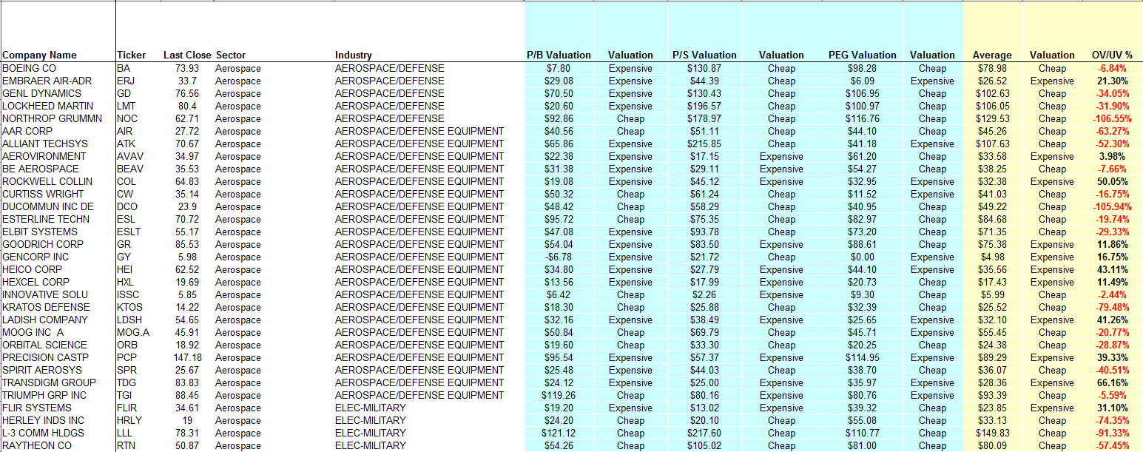Select the OV/UV % header
This screenshot has width=1143, height=452.
(x=1112, y=55)
